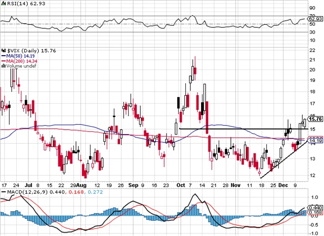Jump to the Oct date marker
The height and width of the screenshot is (236, 324).
(x=181, y=186)
